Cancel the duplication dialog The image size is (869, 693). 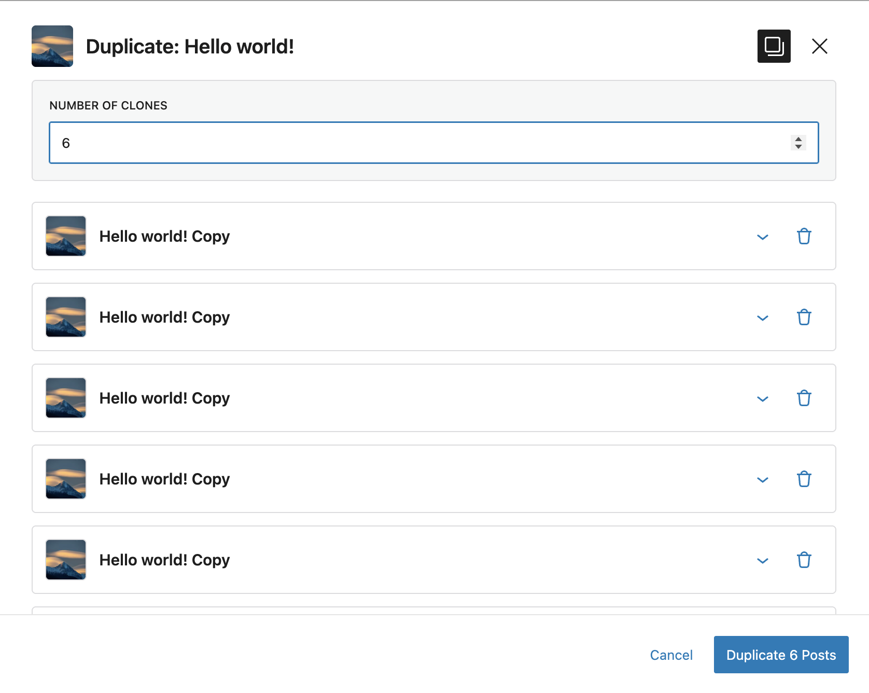click(x=671, y=655)
